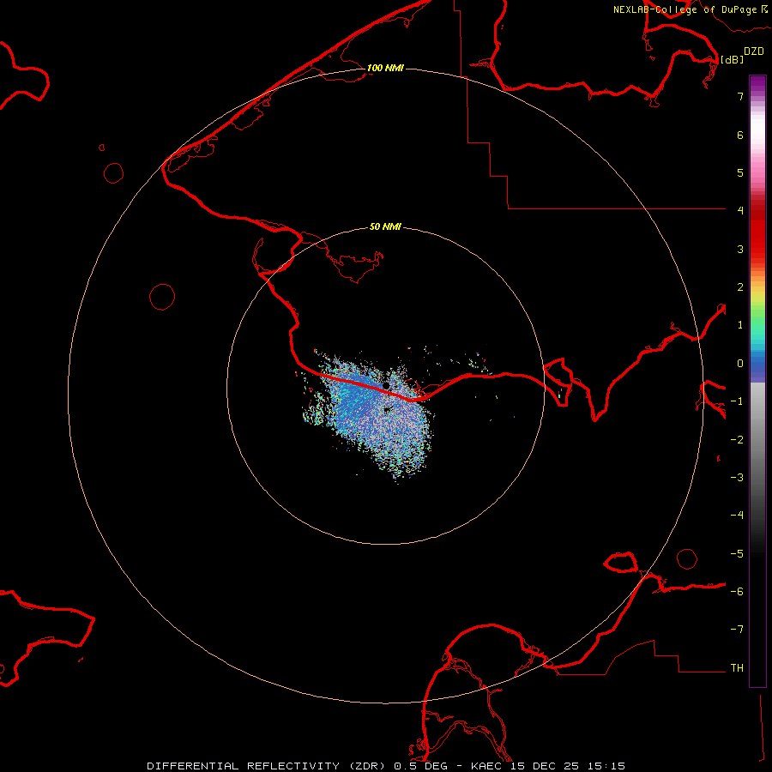
Task: Select the 2 dB tick label
Action: click(x=740, y=287)
